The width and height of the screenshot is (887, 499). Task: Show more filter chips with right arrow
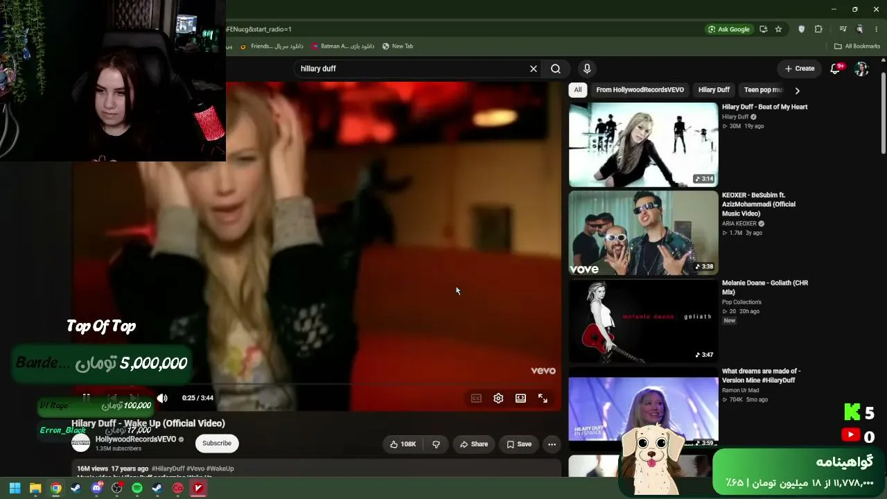coord(797,90)
